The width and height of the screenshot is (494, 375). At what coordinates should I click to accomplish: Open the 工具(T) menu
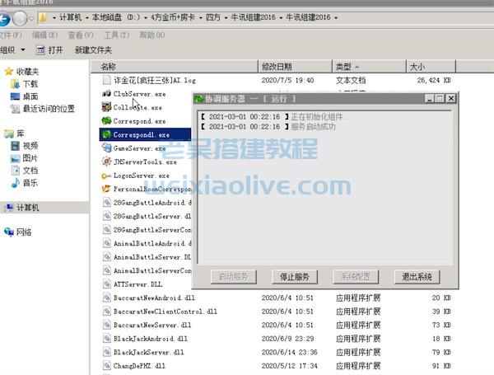tap(117, 35)
